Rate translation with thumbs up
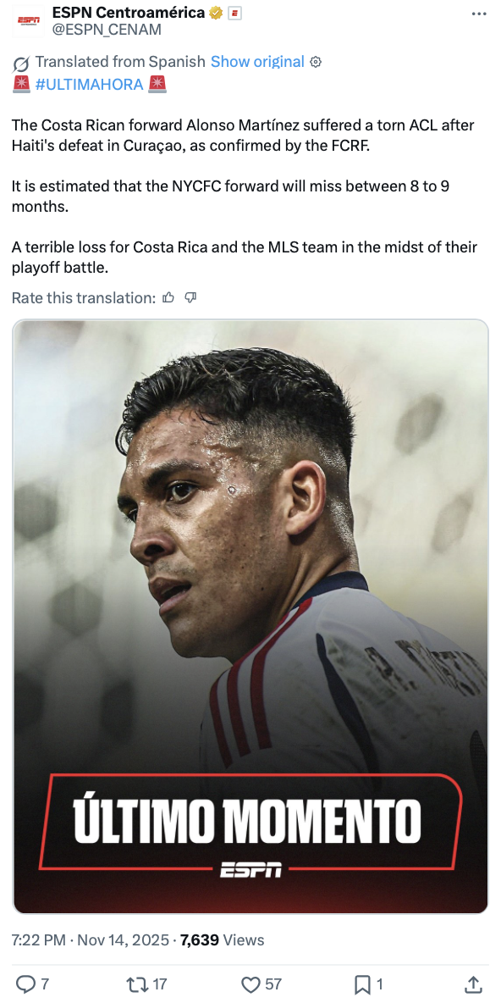 (x=168, y=297)
